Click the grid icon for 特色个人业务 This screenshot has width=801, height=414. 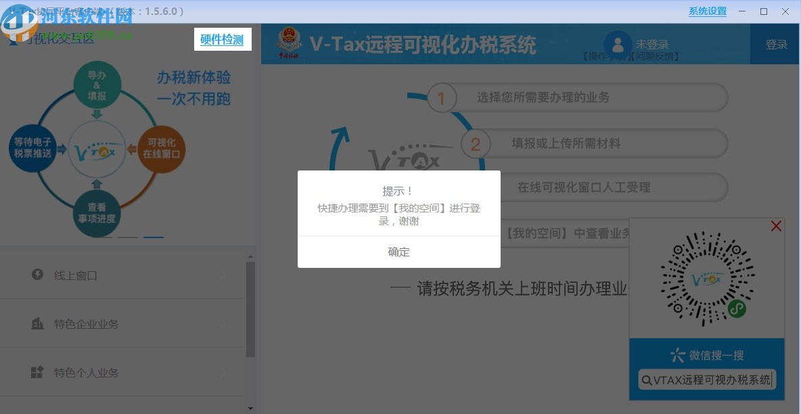pyautogui.click(x=36, y=372)
